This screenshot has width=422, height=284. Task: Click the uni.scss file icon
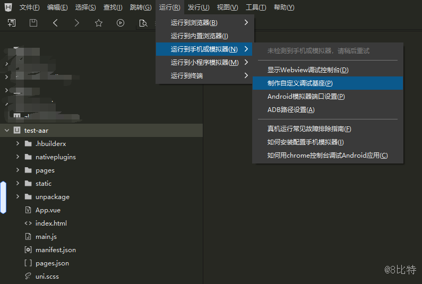28,276
